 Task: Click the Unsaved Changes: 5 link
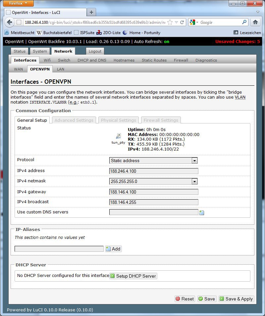click(238, 42)
